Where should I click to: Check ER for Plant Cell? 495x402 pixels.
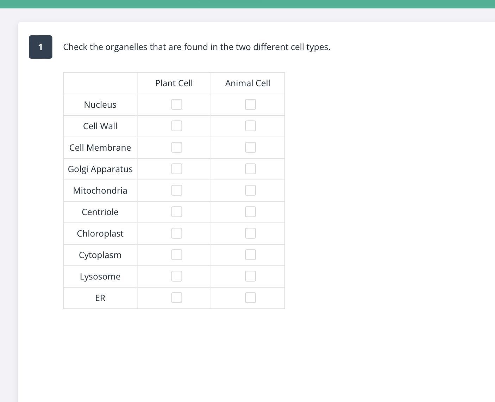pyautogui.click(x=177, y=298)
